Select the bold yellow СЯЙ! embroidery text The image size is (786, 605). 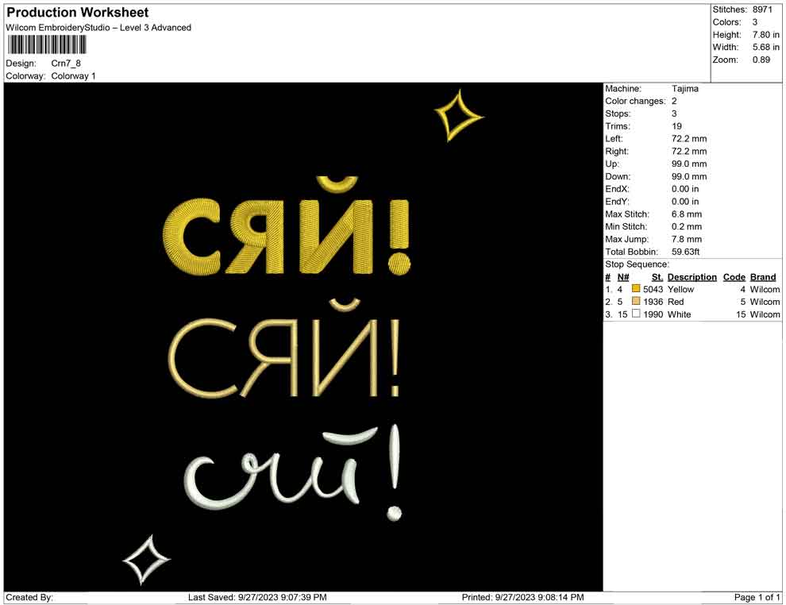tap(287, 226)
